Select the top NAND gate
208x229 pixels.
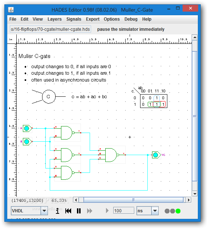click(67, 133)
